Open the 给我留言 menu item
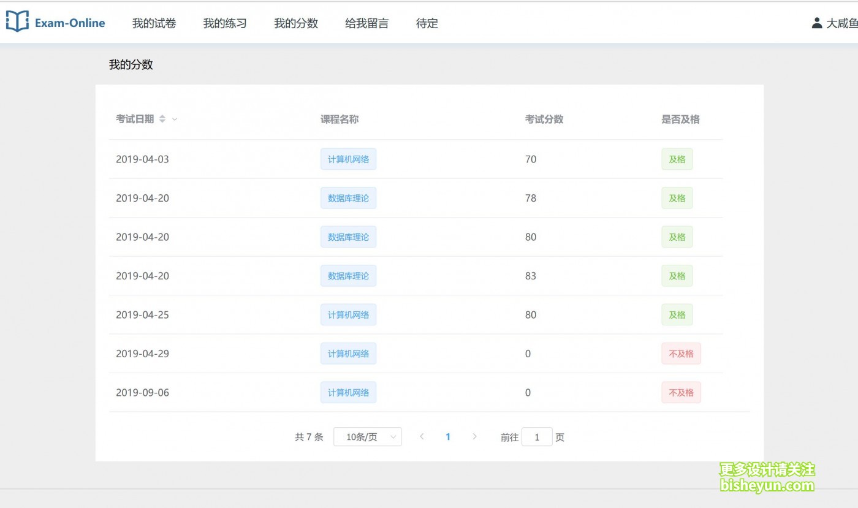Image resolution: width=858 pixels, height=508 pixels. (366, 24)
